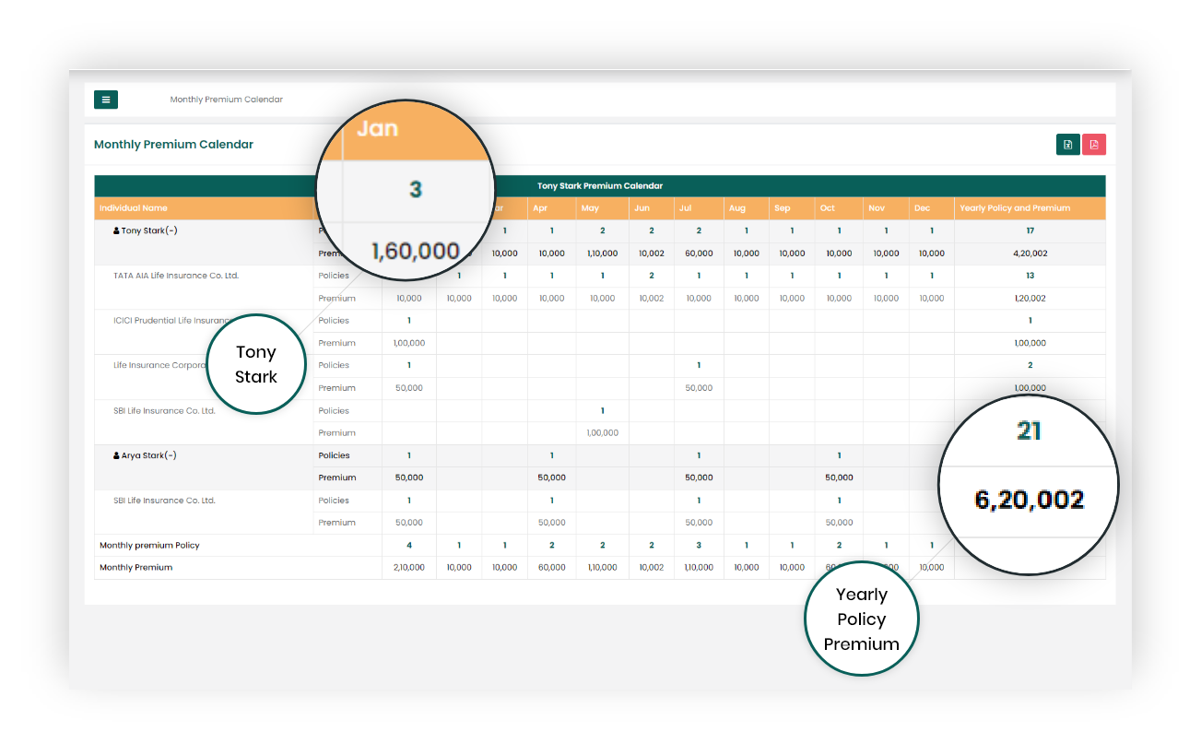Click TATA AIA Life Insurance row

coord(176,276)
